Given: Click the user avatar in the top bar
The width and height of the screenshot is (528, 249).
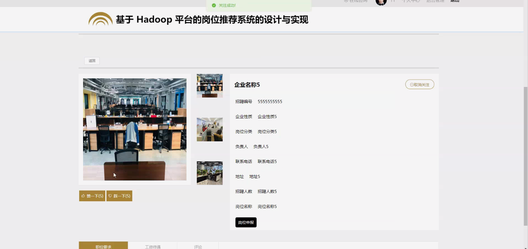Looking at the screenshot, I should (381, 3).
